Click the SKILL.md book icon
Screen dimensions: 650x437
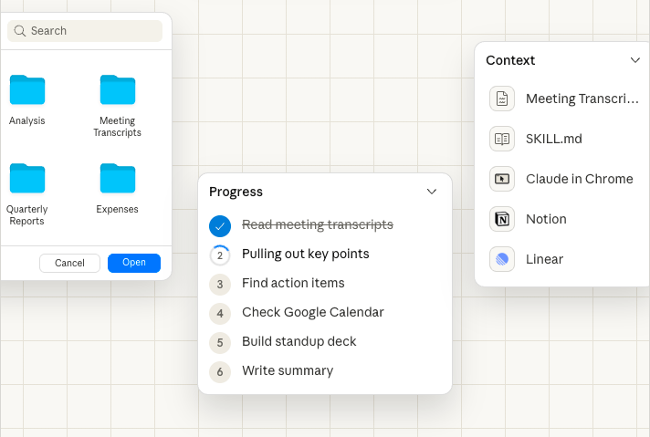[x=502, y=139]
